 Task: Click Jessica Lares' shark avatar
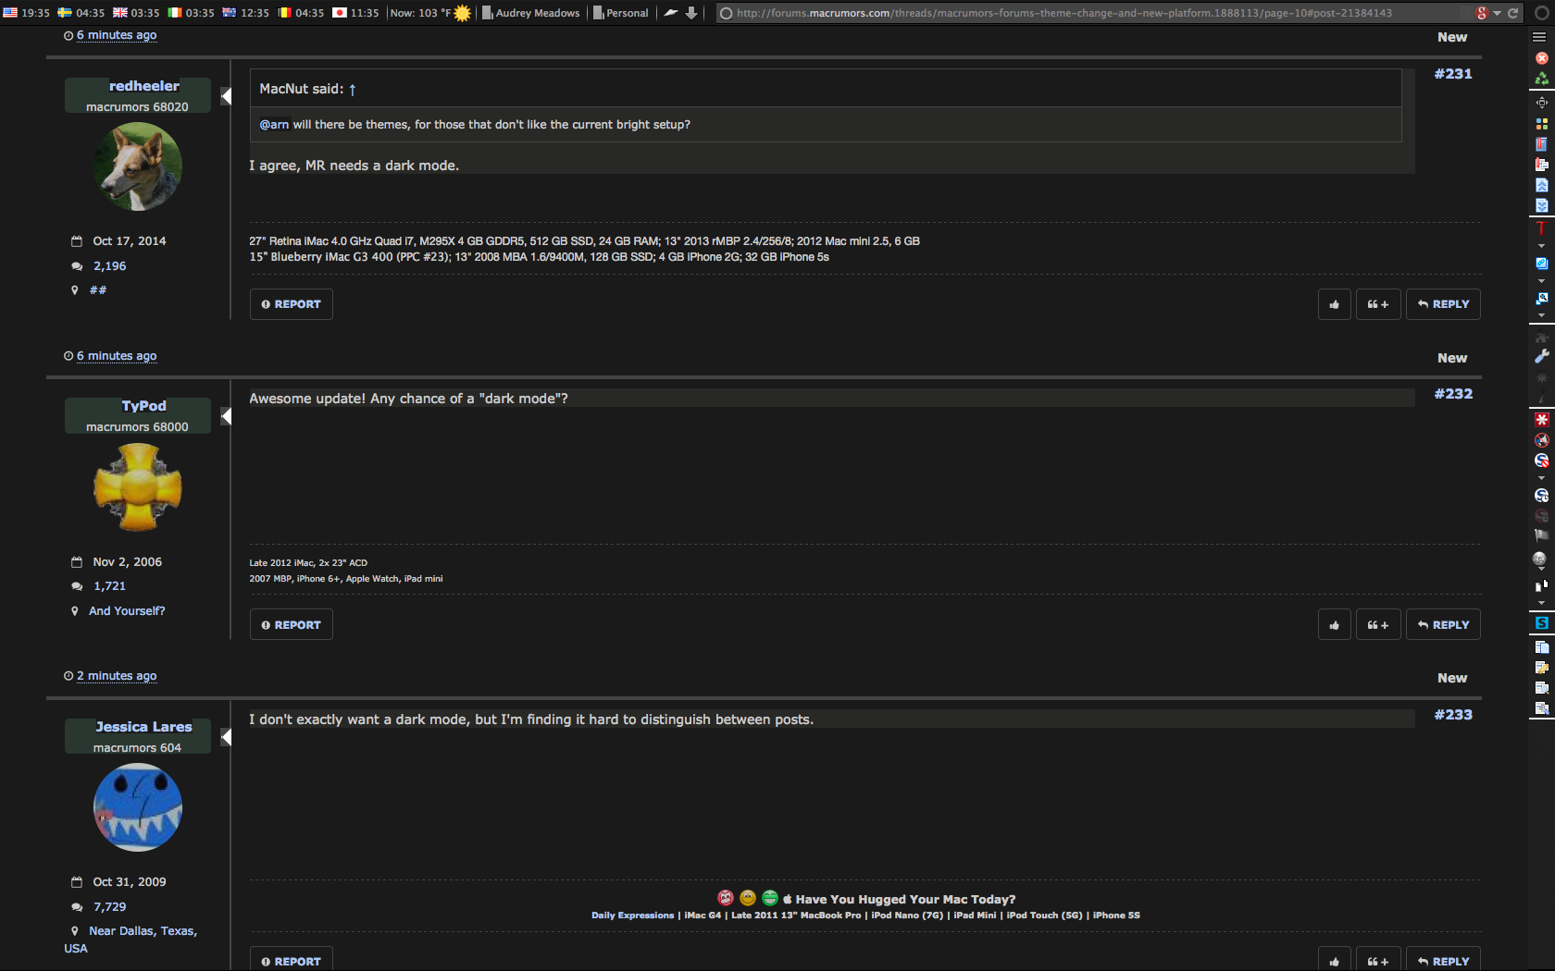(x=138, y=807)
